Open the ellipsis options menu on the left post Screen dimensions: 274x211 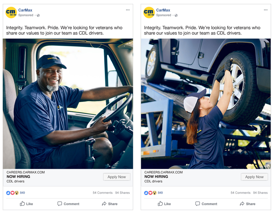click(128, 10)
